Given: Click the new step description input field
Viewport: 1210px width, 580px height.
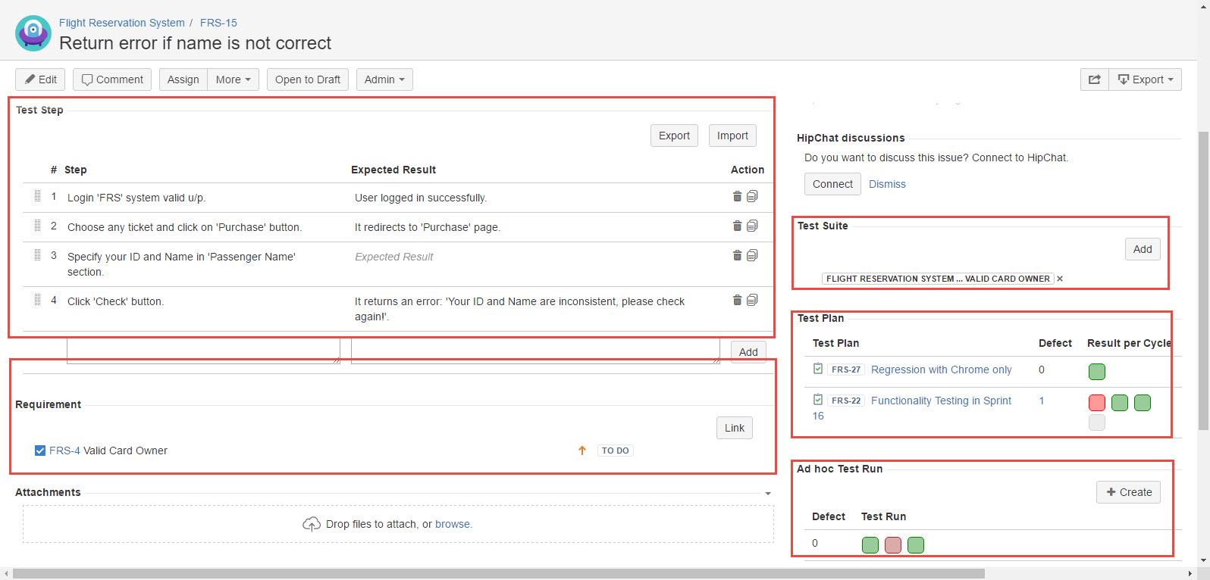Looking at the screenshot, I should click(203, 351).
